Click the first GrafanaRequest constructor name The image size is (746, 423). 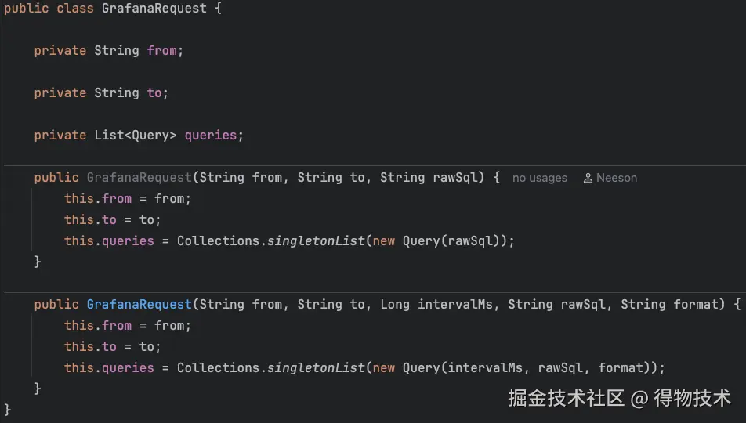[x=139, y=178]
